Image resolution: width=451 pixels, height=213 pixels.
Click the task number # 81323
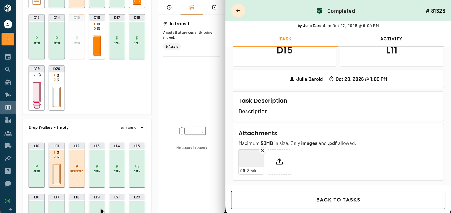[435, 11]
